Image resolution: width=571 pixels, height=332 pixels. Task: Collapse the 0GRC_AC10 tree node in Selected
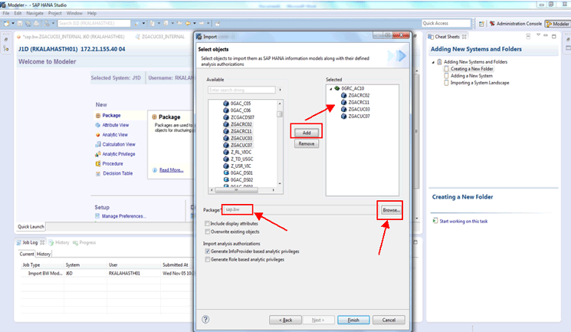329,88
